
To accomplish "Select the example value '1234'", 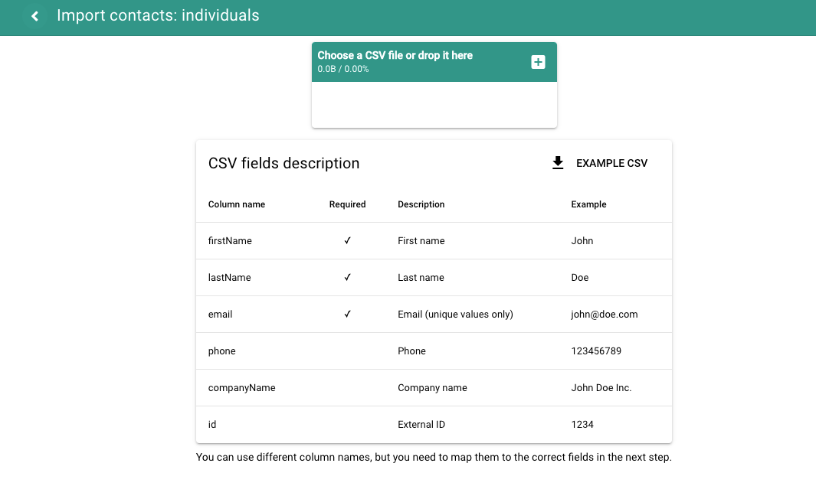I will pyautogui.click(x=582, y=425).
